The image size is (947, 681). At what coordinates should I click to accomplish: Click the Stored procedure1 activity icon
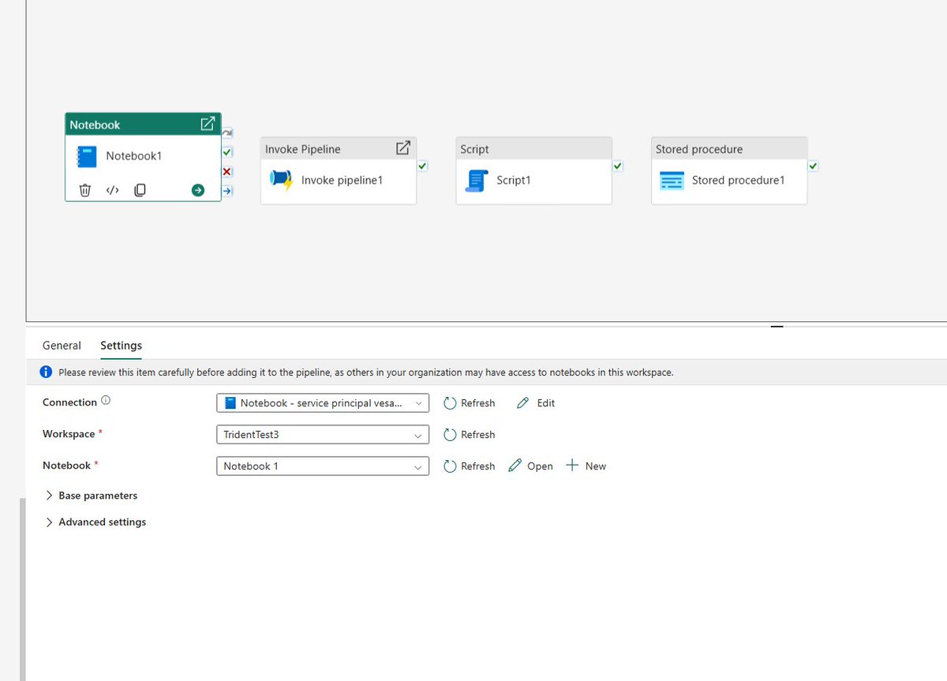(x=672, y=181)
